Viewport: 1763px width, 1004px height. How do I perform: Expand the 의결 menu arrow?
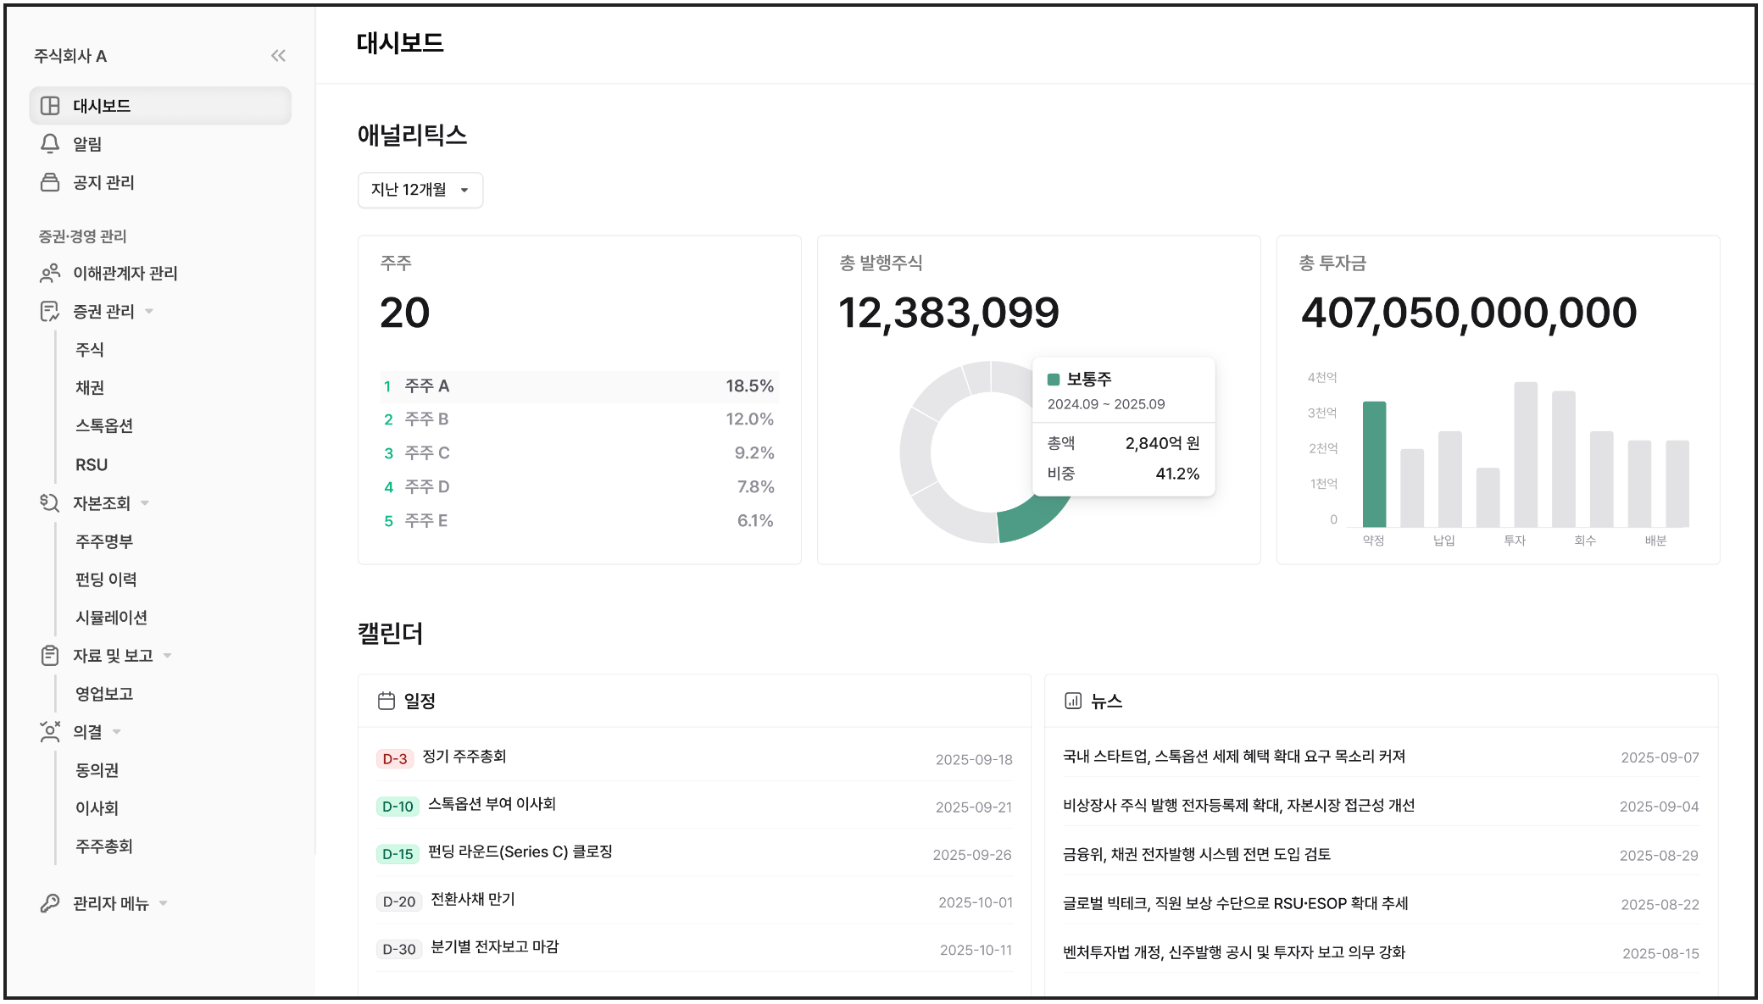pos(117,731)
